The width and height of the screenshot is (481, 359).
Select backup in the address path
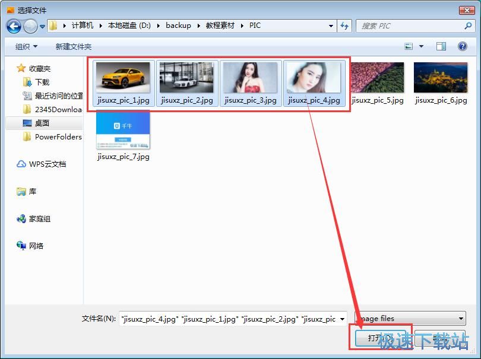(178, 26)
